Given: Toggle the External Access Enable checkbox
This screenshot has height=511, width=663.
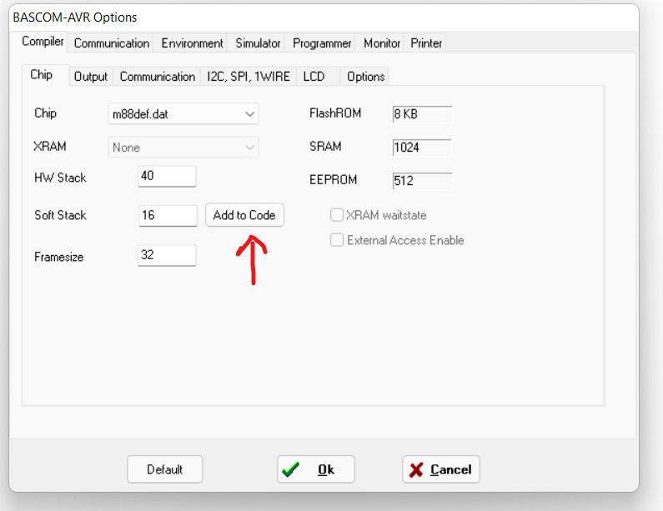Looking at the screenshot, I should 337,240.
